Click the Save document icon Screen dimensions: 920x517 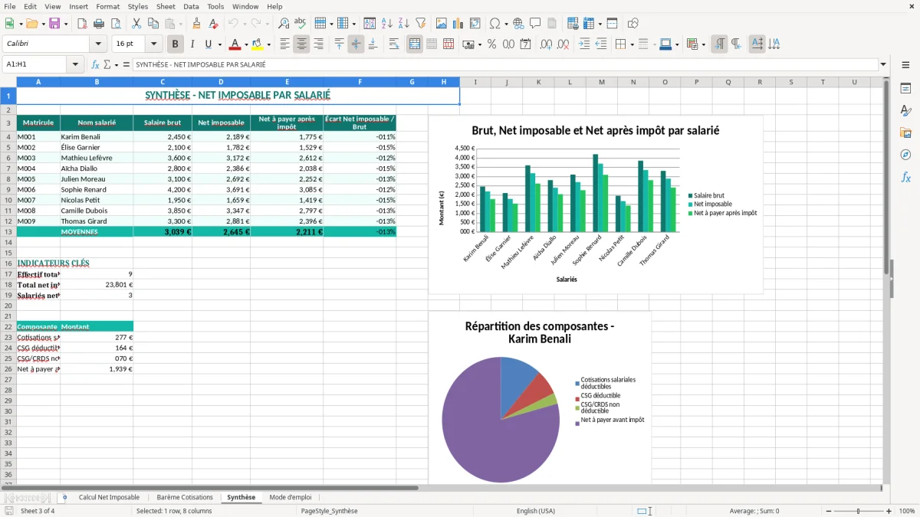click(x=54, y=24)
